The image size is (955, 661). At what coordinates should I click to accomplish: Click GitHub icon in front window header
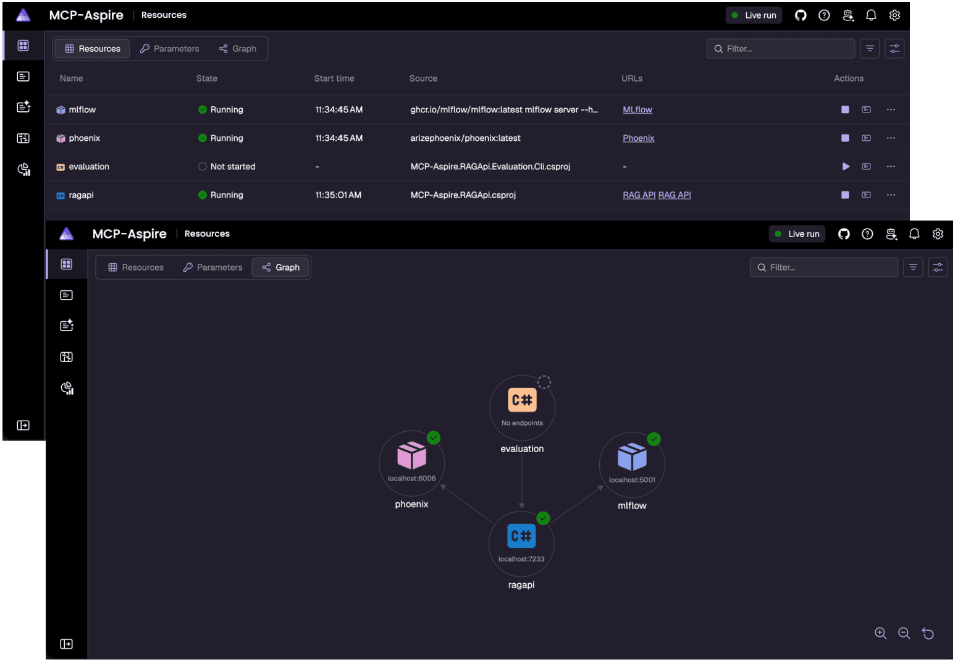click(x=844, y=234)
